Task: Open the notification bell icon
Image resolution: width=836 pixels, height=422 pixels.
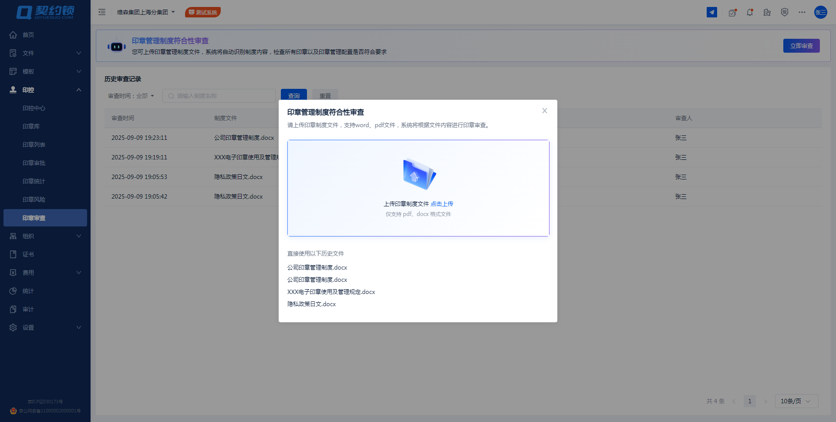Action: [749, 12]
